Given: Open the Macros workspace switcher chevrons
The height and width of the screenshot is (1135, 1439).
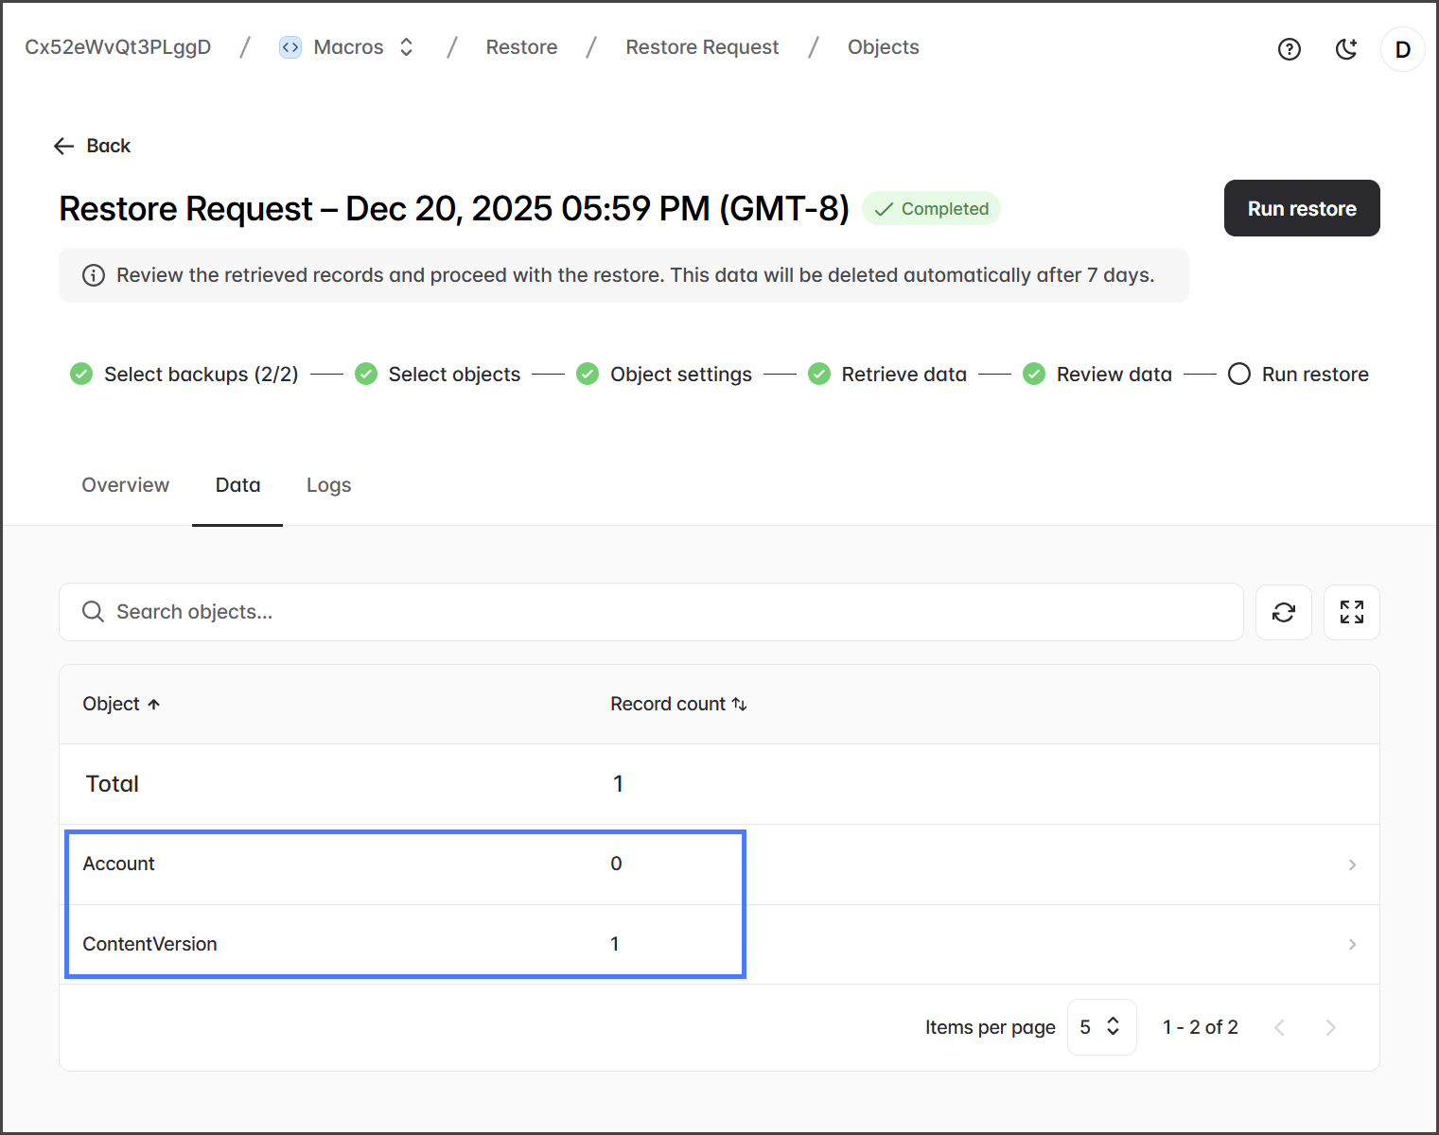Looking at the screenshot, I should pyautogui.click(x=407, y=47).
